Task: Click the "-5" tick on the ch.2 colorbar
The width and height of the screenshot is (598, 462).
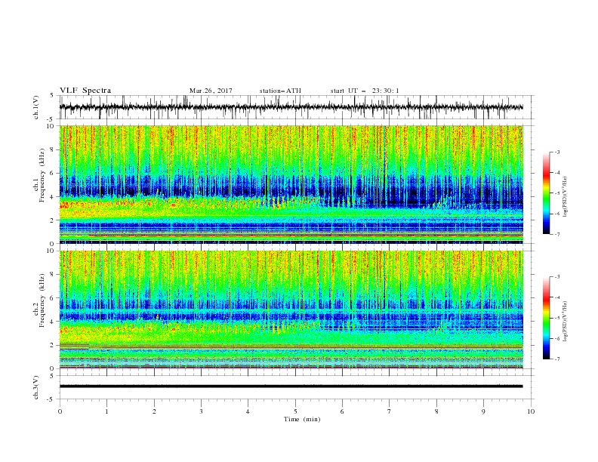Action: point(557,318)
